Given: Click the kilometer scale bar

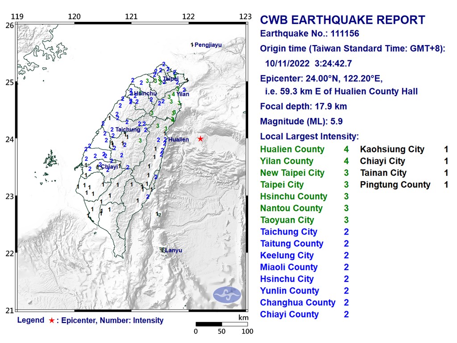Looking at the screenshot, I should click(222, 323).
